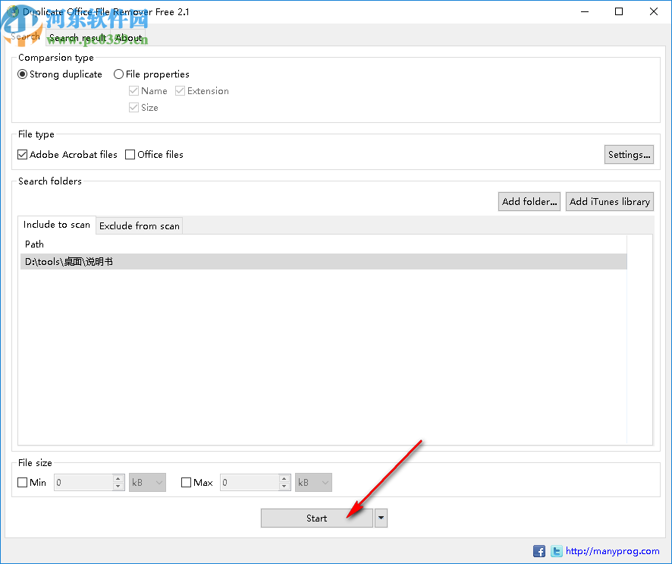Click the Twitter icon at bottom

(x=557, y=551)
